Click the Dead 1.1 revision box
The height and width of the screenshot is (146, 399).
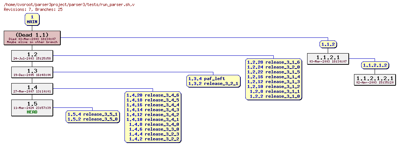coord(32,38)
